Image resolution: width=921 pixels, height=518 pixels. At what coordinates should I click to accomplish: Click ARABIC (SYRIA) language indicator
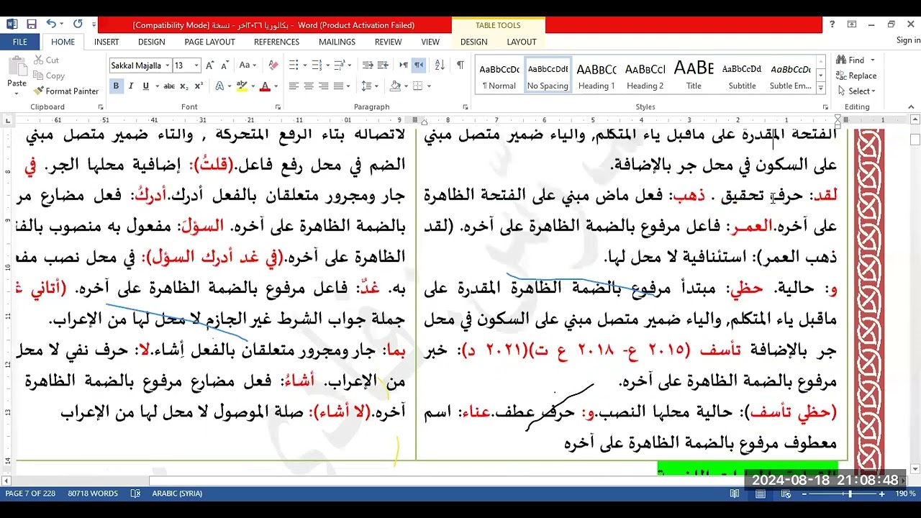(177, 494)
